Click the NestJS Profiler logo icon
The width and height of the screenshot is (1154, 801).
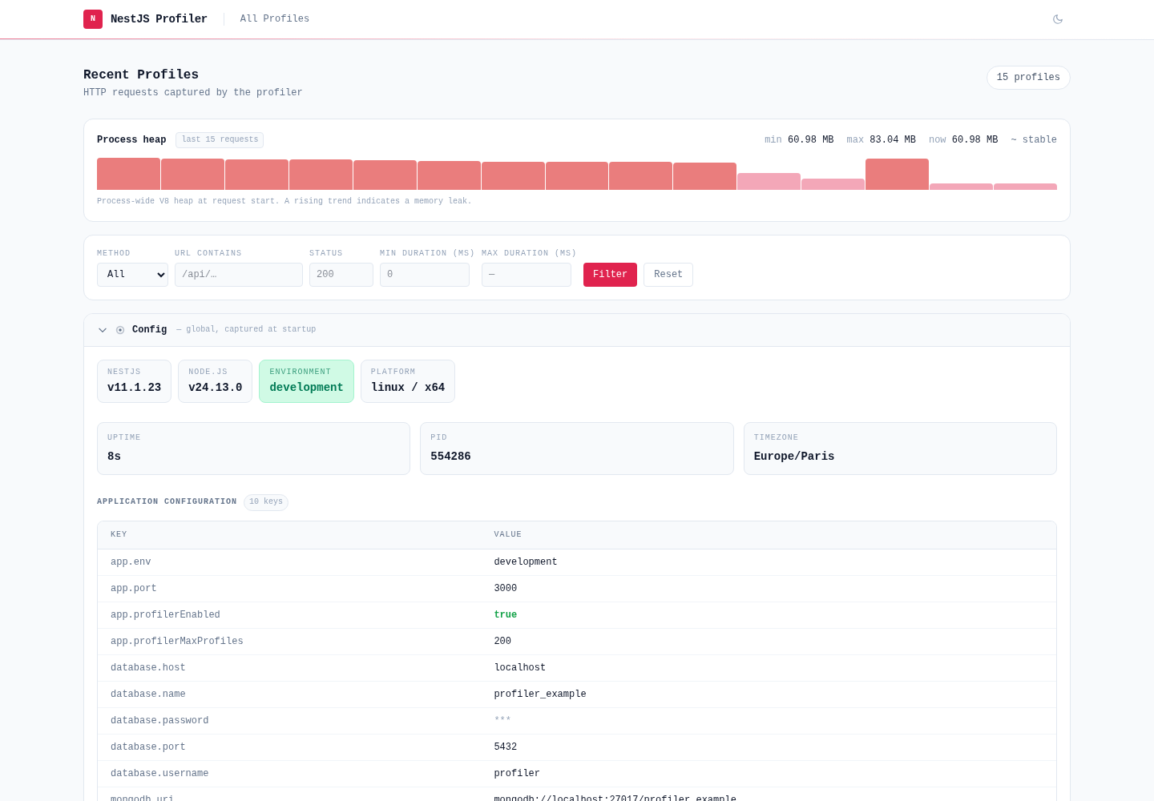click(93, 19)
